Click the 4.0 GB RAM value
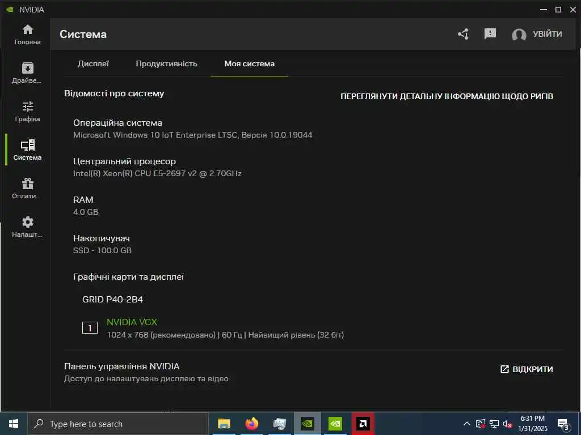This screenshot has height=435, width=581. click(86, 212)
